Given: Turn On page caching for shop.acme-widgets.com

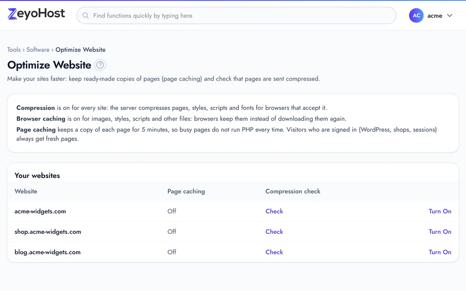Looking at the screenshot, I should (x=440, y=232).
